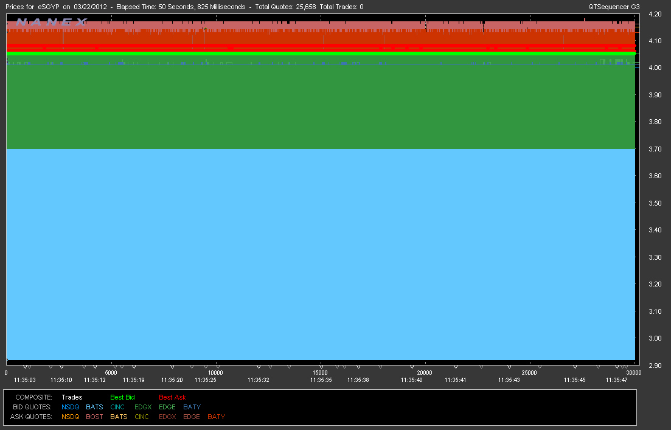Click the light blue NSDQ bid area
This screenshot has width=671, height=430.
(x=321, y=255)
